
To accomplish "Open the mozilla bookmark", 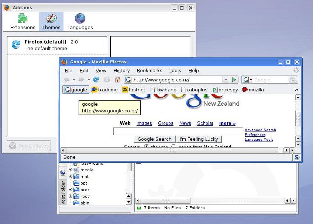I will click(253, 90).
